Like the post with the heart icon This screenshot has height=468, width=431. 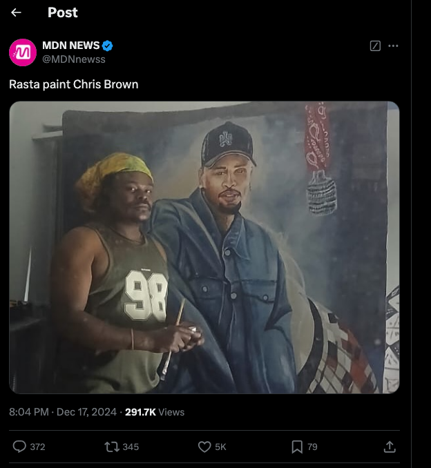[204, 447]
